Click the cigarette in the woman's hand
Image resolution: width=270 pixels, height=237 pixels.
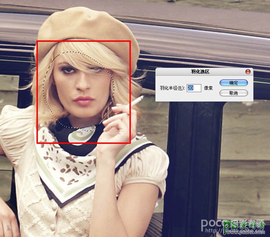(136, 102)
